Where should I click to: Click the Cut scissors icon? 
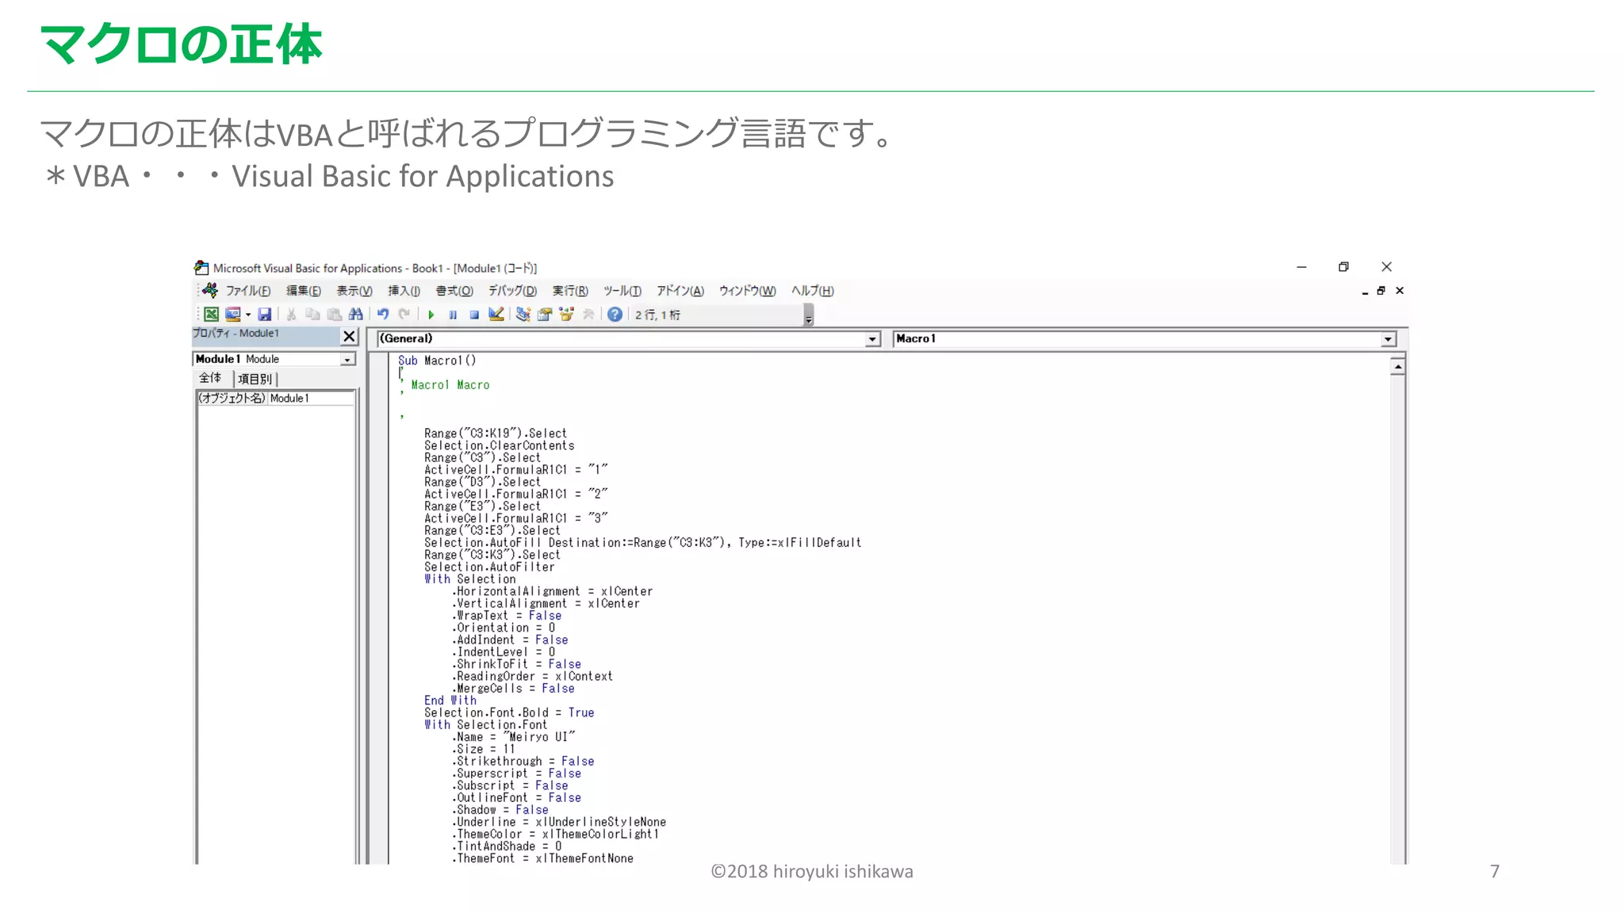point(291,315)
